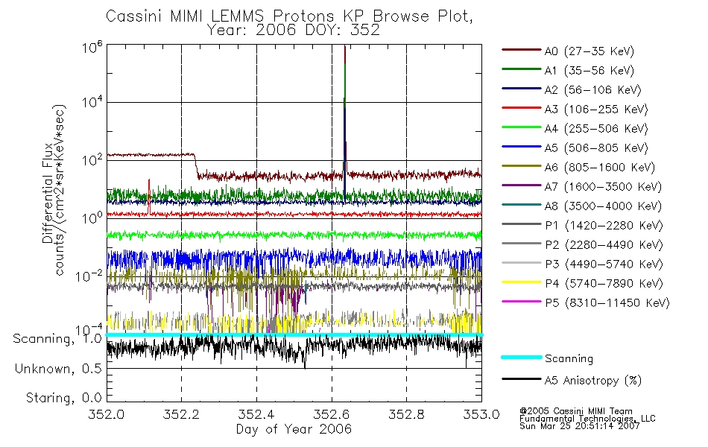Click the x-axis tick label 352.2

(x=181, y=414)
